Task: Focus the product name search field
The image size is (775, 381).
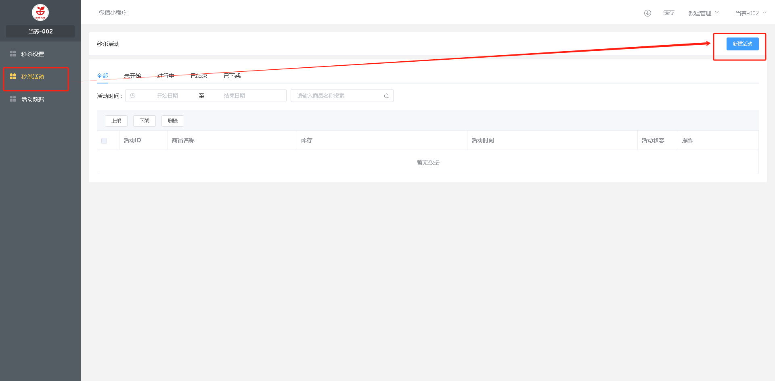Action: click(x=337, y=96)
